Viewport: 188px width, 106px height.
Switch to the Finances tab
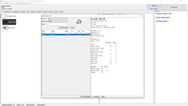point(56,12)
